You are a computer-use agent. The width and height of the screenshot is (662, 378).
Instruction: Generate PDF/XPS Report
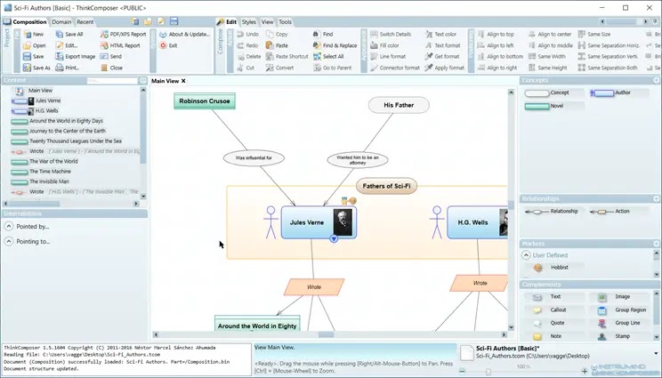tap(124, 34)
